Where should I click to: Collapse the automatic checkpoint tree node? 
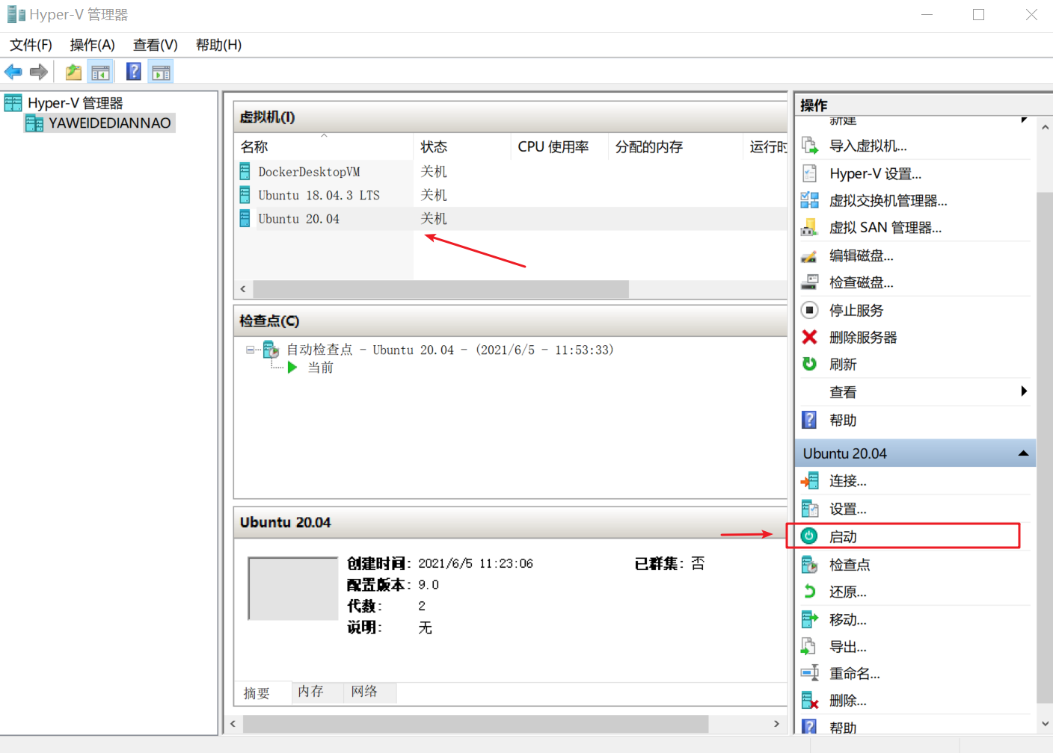(250, 350)
